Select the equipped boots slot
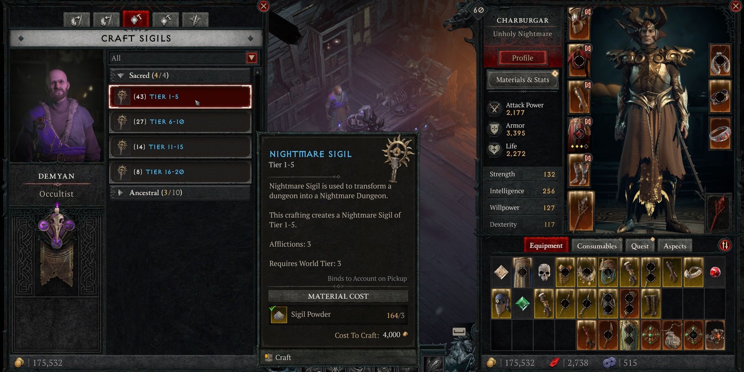 (579, 170)
